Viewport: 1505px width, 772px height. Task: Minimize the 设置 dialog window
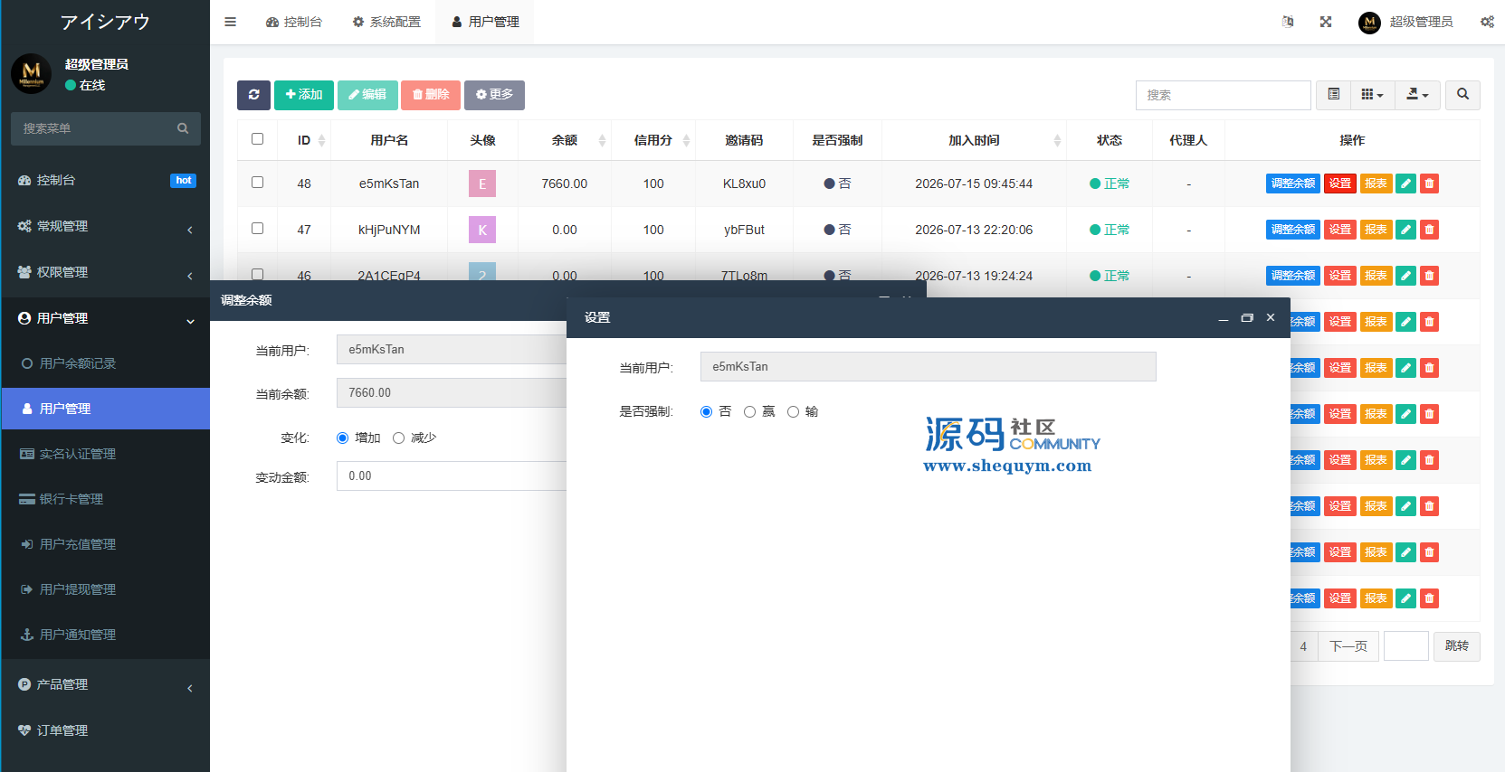click(x=1224, y=318)
